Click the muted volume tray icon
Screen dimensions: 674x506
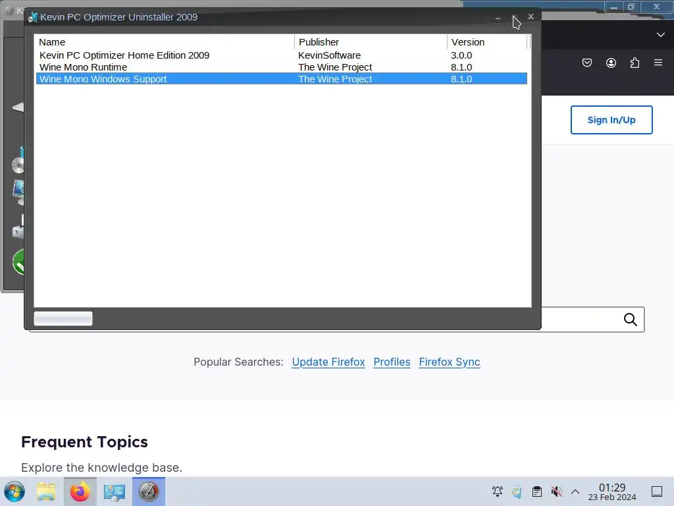[556, 492]
